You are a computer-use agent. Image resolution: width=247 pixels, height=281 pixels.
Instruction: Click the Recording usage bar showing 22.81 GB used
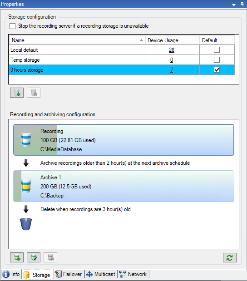[35, 140]
